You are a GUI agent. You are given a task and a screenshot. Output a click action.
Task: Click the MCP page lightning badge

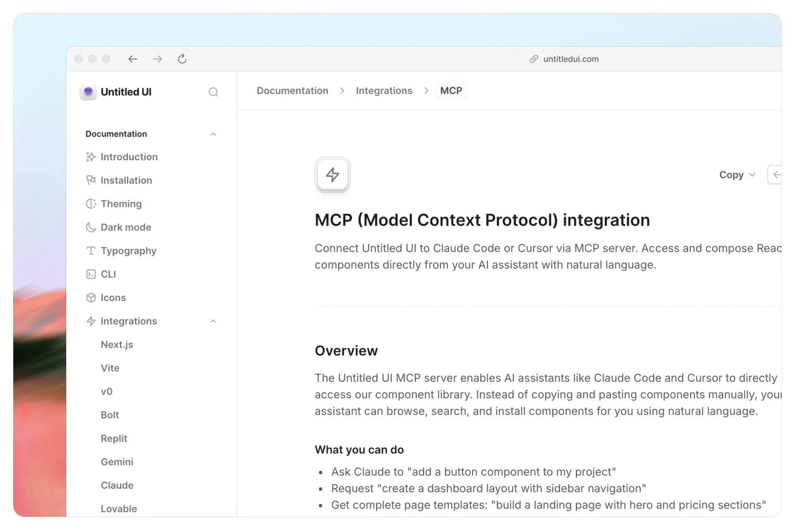(332, 175)
